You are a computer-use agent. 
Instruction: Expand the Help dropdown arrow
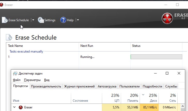coord(78,20)
